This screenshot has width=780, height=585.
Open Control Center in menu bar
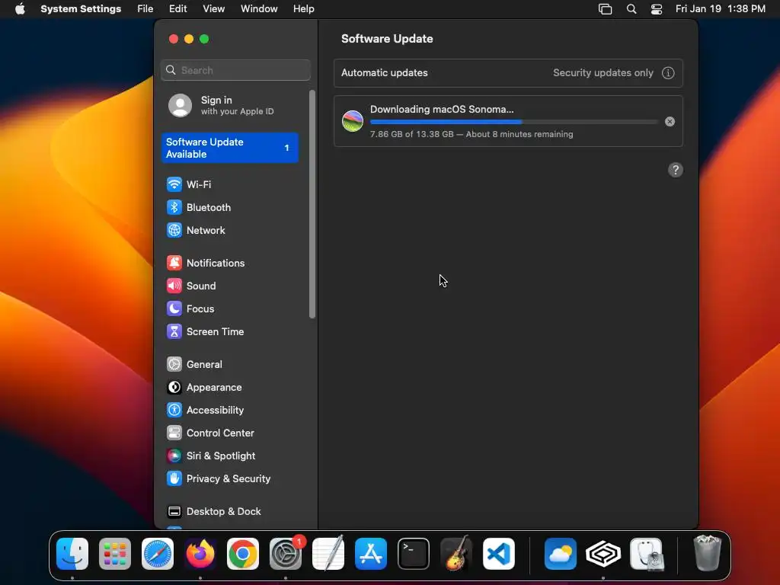point(657,9)
